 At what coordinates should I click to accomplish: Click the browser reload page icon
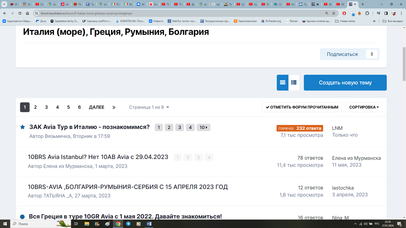(19, 13)
